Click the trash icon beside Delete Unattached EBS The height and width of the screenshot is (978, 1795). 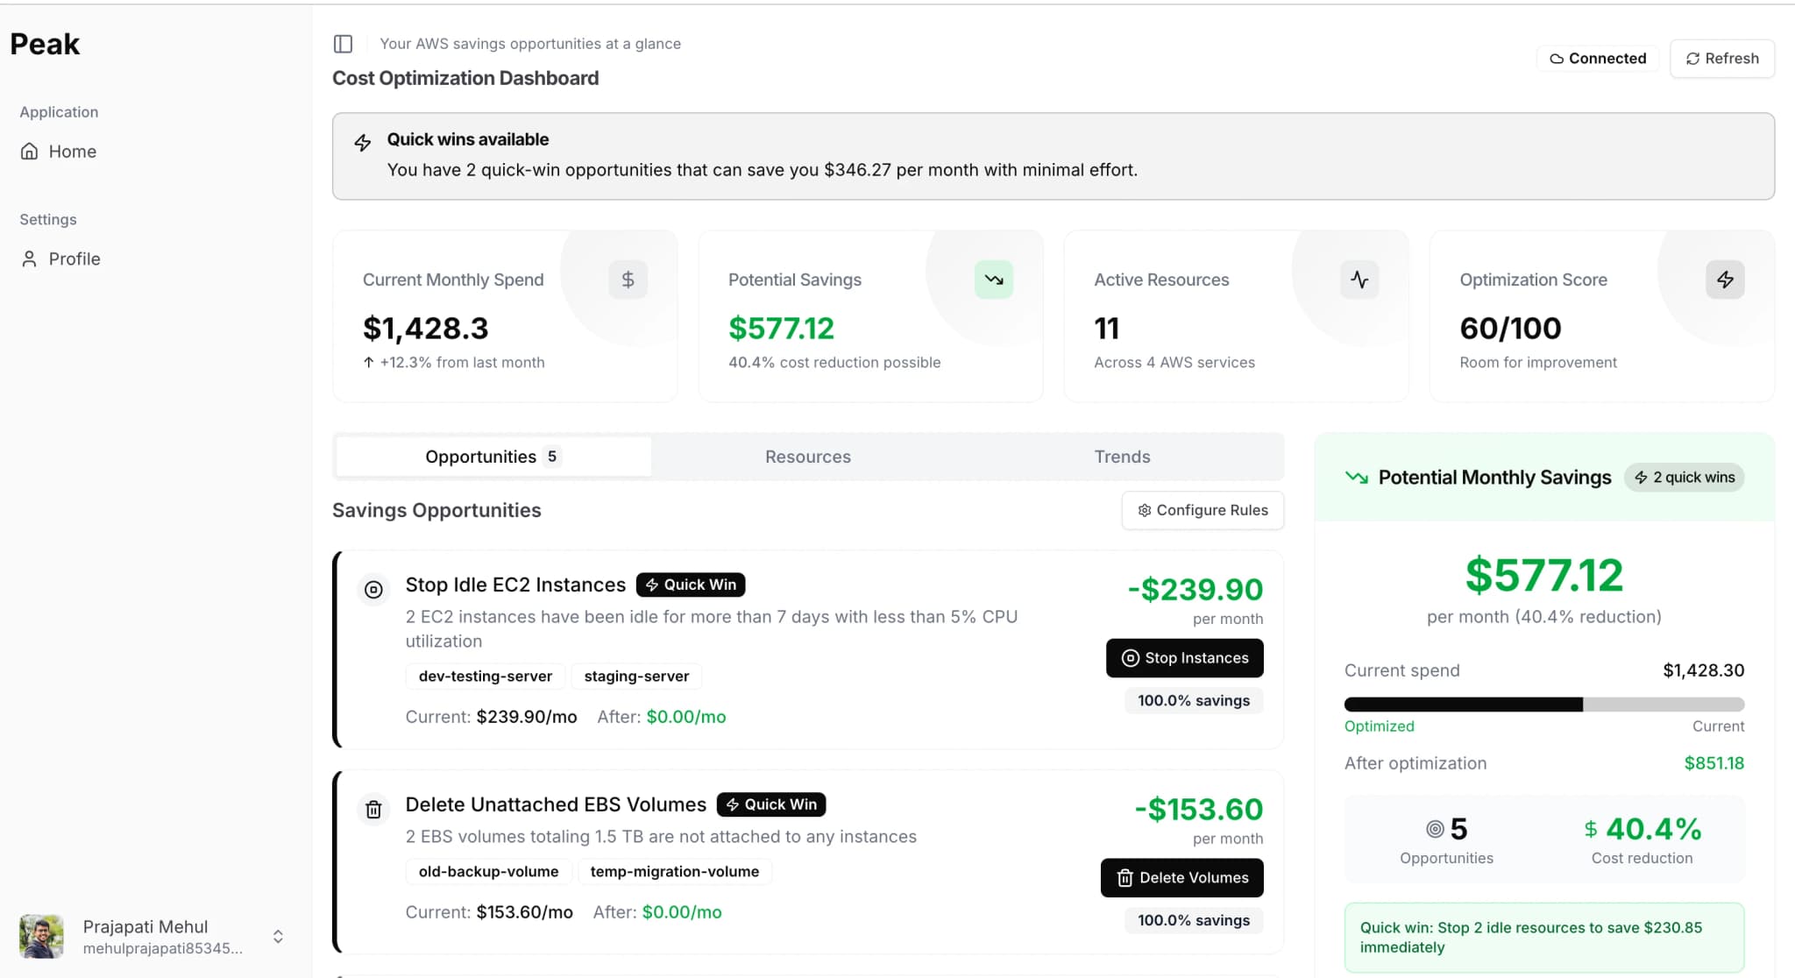tap(373, 809)
